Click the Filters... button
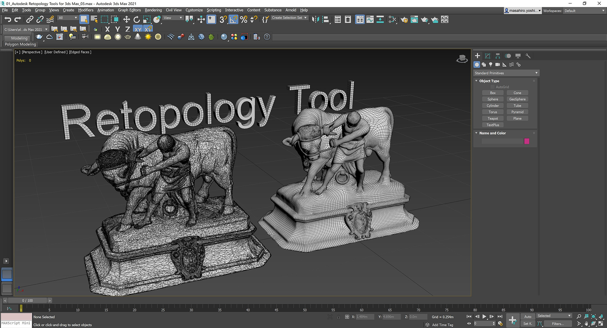Image resolution: width=607 pixels, height=328 pixels. pos(558,324)
